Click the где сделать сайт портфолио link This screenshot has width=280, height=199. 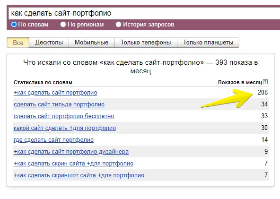pos(53,140)
